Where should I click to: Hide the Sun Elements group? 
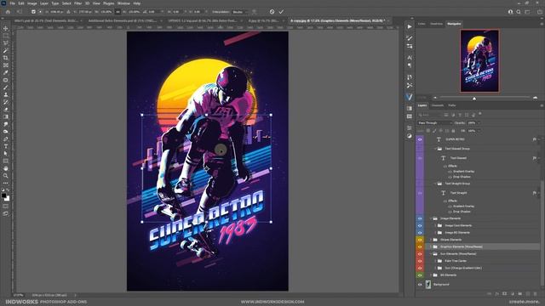(420, 254)
